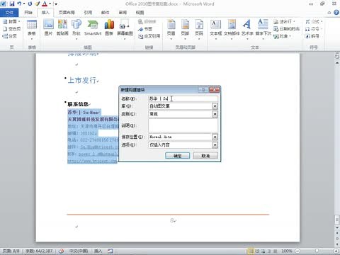Open the Header (页眉) gallery
Screen dimensions: 340x255
pos(171,29)
